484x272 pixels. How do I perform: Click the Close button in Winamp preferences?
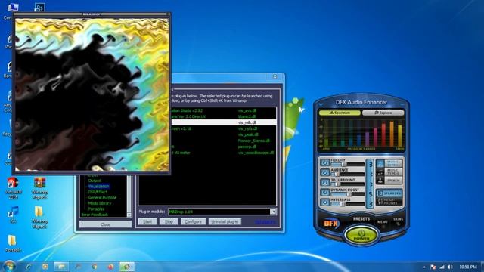click(x=105, y=224)
